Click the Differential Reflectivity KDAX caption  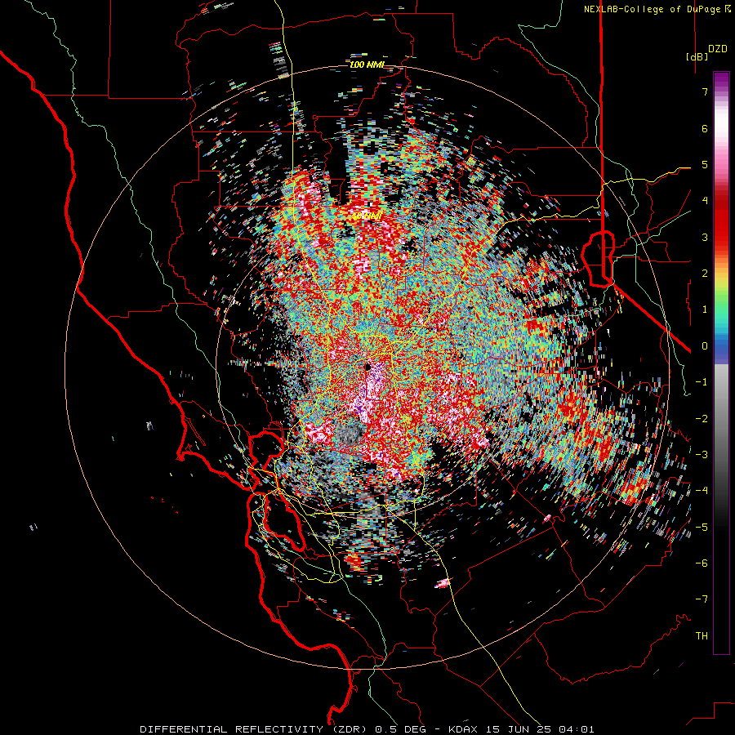[367, 729]
